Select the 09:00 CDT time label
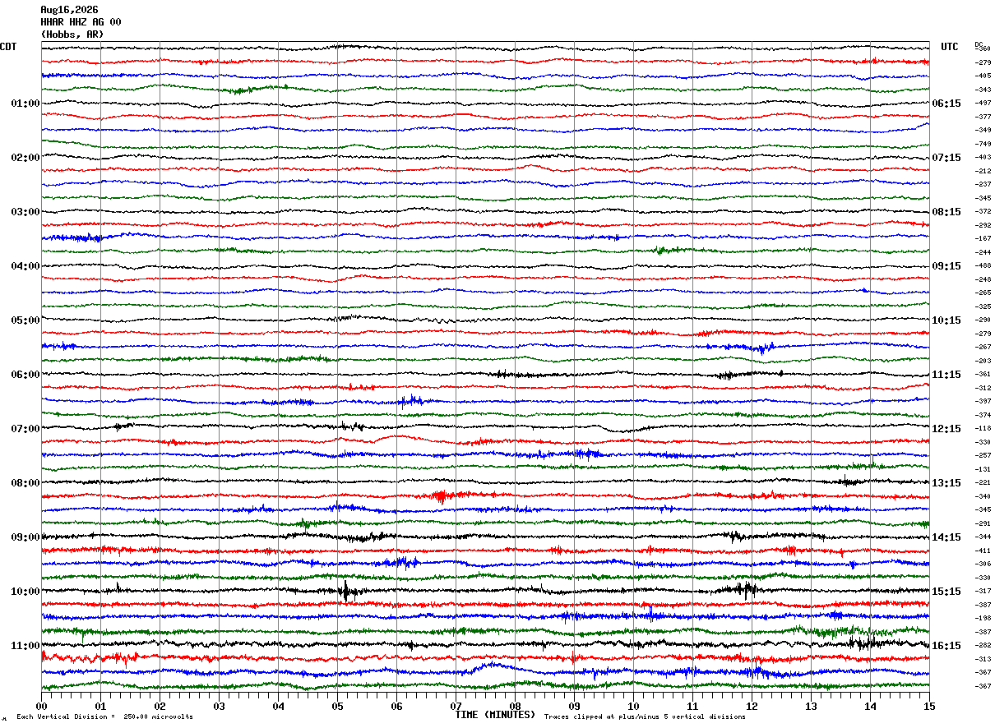This screenshot has height=728, width=995. (x=25, y=537)
